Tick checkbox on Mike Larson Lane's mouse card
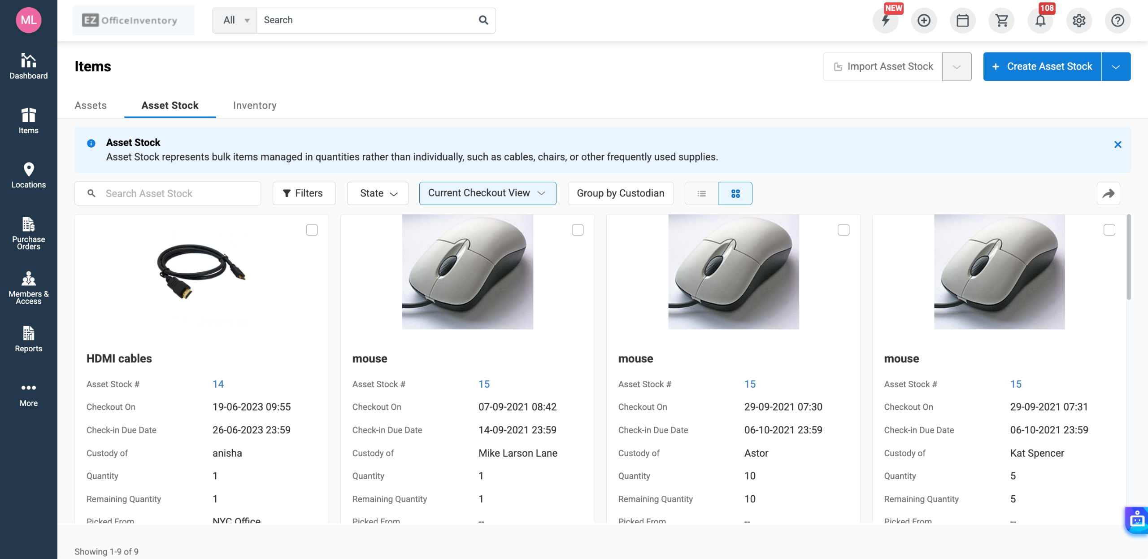The height and width of the screenshot is (559, 1148). coord(578,230)
